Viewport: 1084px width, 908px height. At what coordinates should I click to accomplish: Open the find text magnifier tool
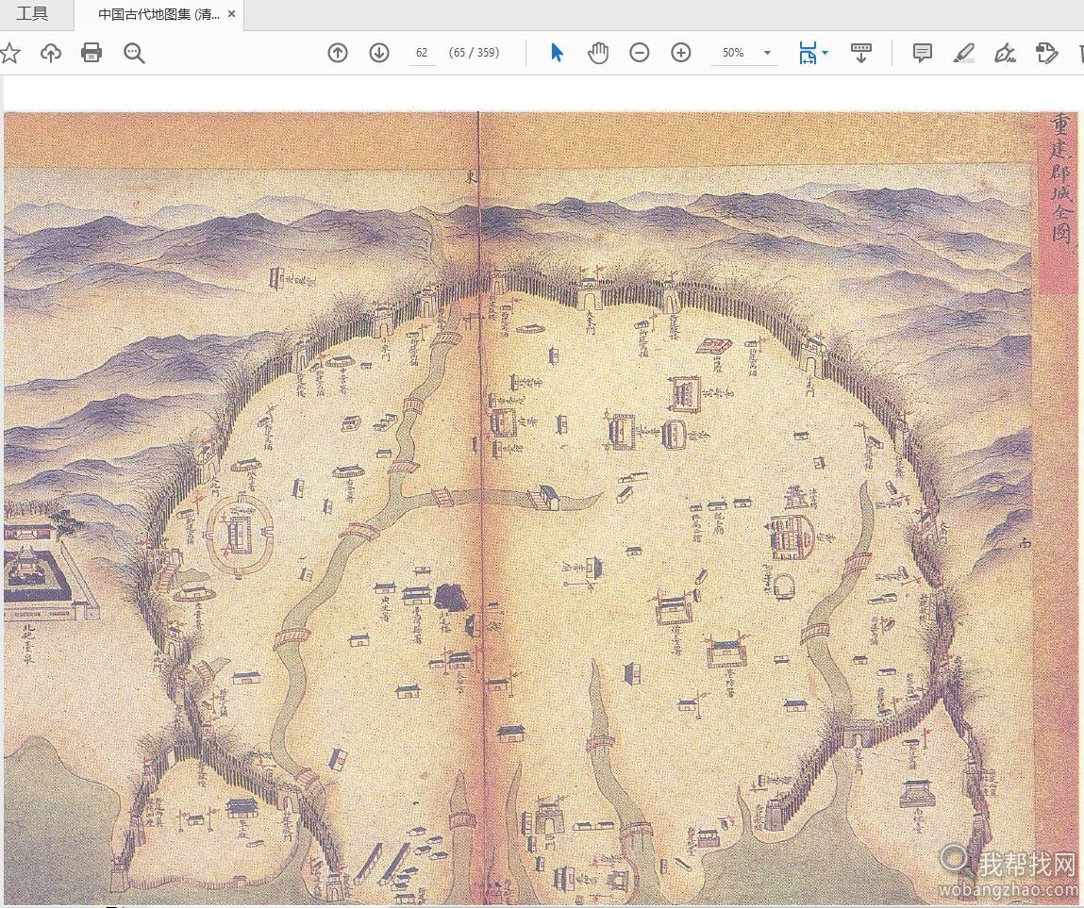coord(134,53)
